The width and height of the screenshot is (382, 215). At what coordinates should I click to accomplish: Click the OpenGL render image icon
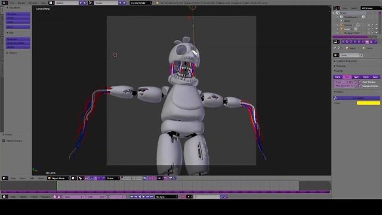point(171,178)
